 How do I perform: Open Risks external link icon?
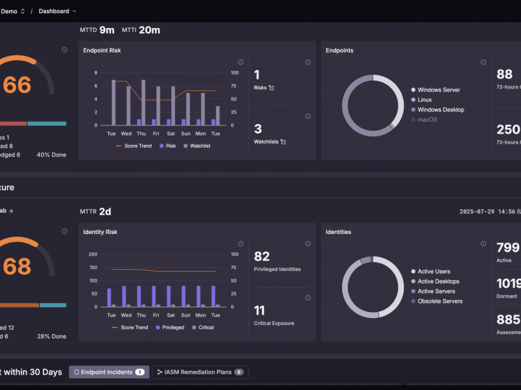coord(272,88)
